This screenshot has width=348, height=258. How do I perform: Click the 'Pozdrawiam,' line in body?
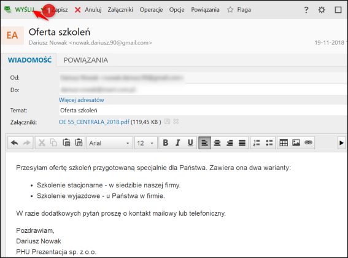[35, 230]
